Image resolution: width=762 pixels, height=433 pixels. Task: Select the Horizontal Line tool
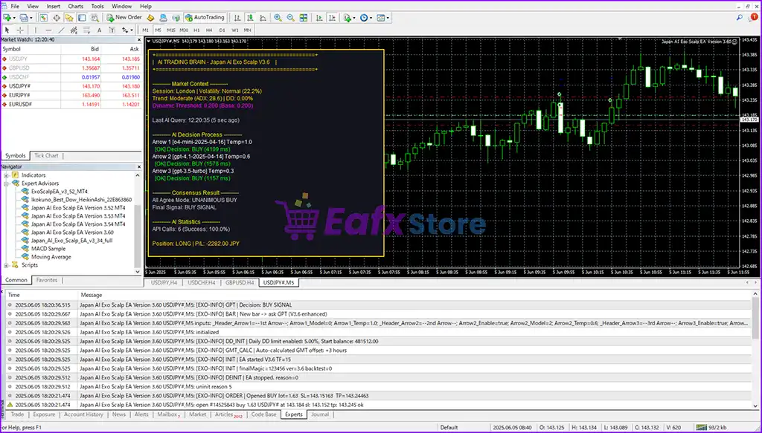pos(48,30)
